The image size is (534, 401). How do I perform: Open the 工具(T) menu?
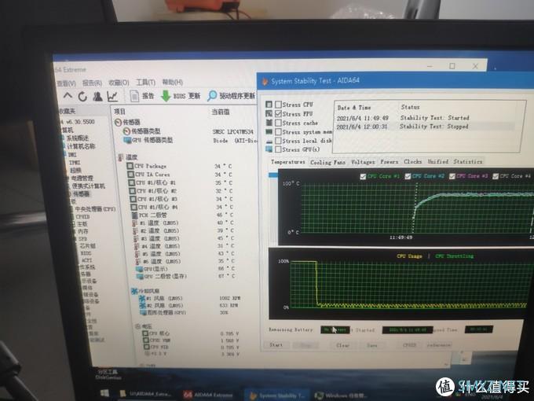(x=146, y=83)
